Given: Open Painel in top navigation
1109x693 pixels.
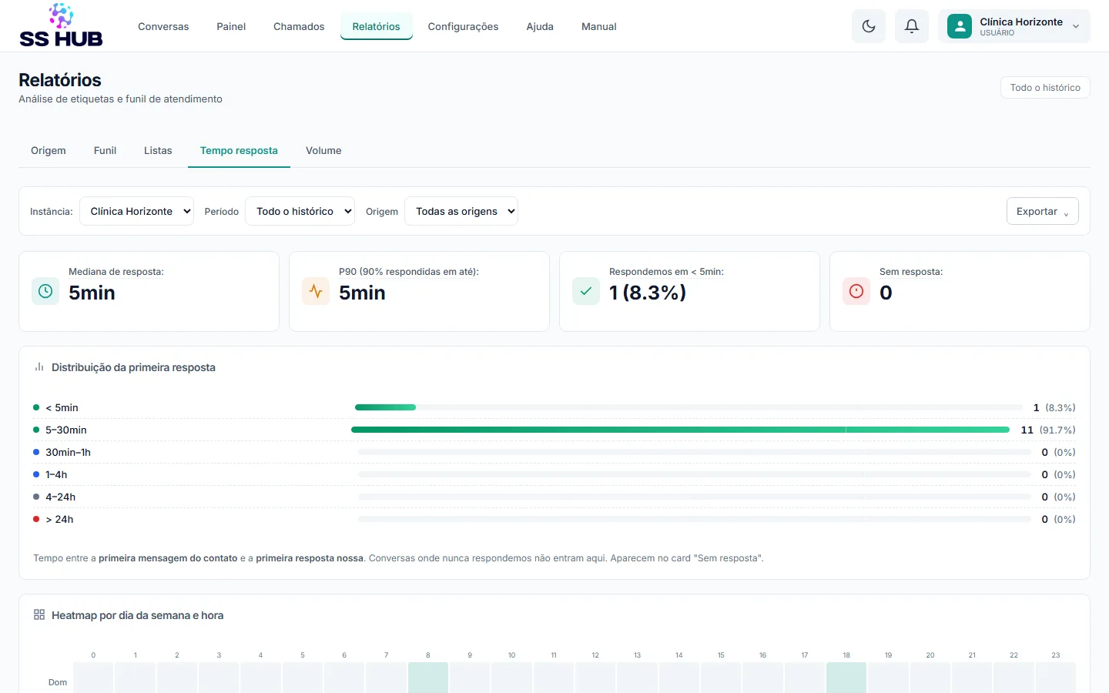Looking at the screenshot, I should [x=231, y=26].
